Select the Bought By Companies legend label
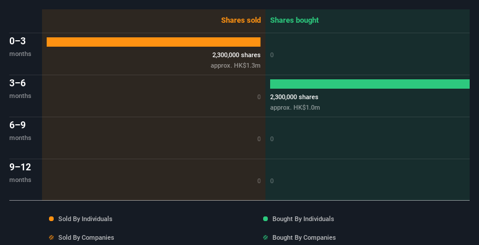 pyautogui.click(x=304, y=237)
